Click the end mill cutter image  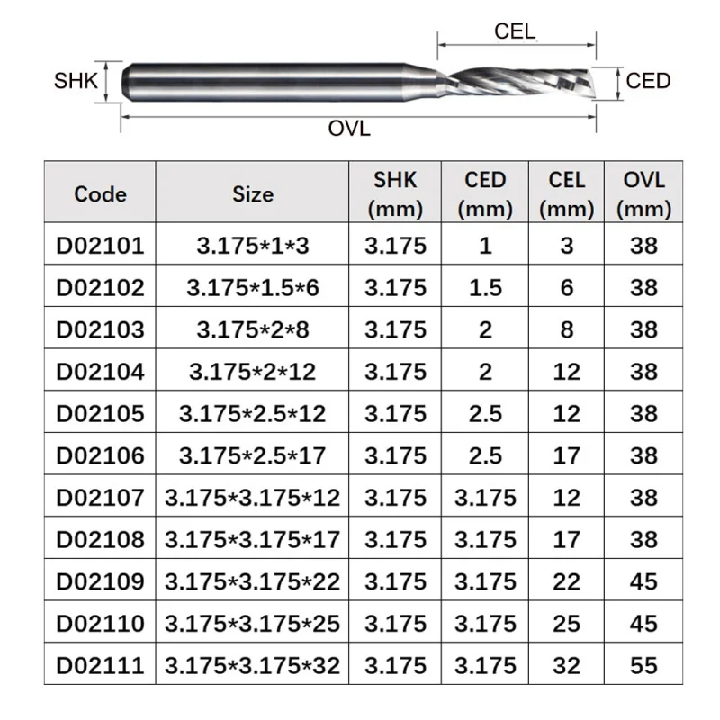click(x=355, y=82)
